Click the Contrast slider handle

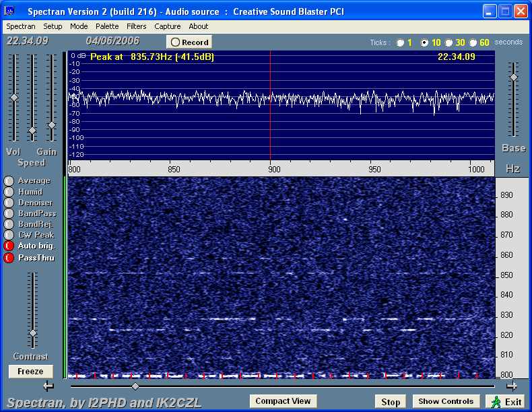(33, 333)
